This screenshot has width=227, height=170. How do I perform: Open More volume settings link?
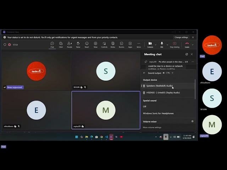point(152,127)
